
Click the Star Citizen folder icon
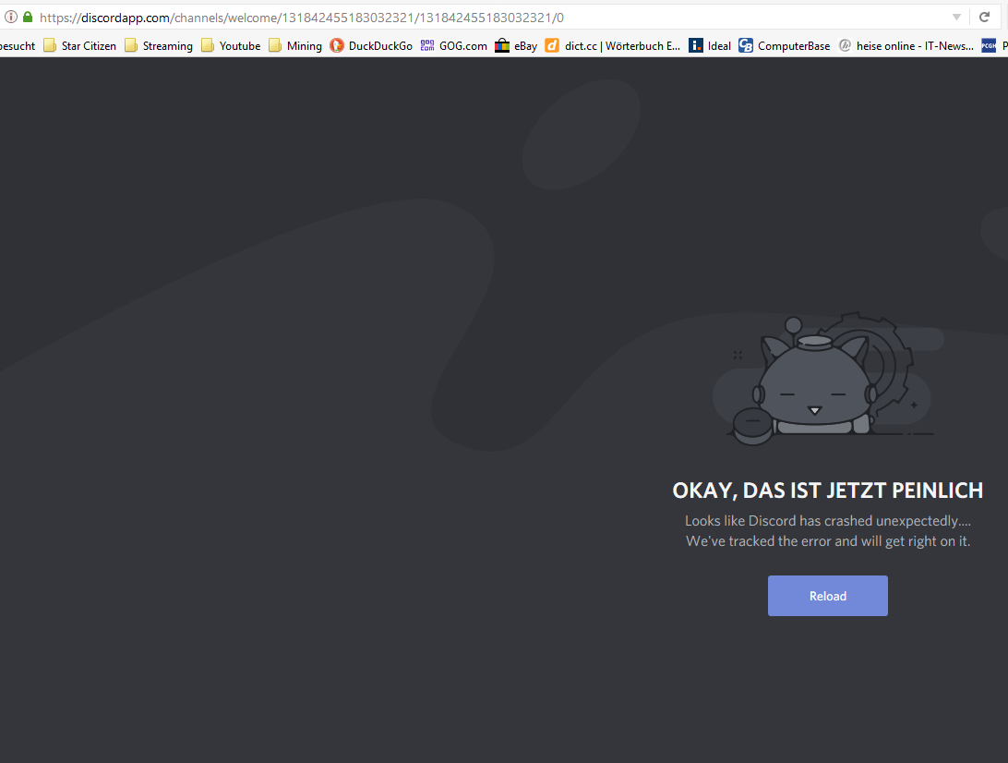coord(50,45)
